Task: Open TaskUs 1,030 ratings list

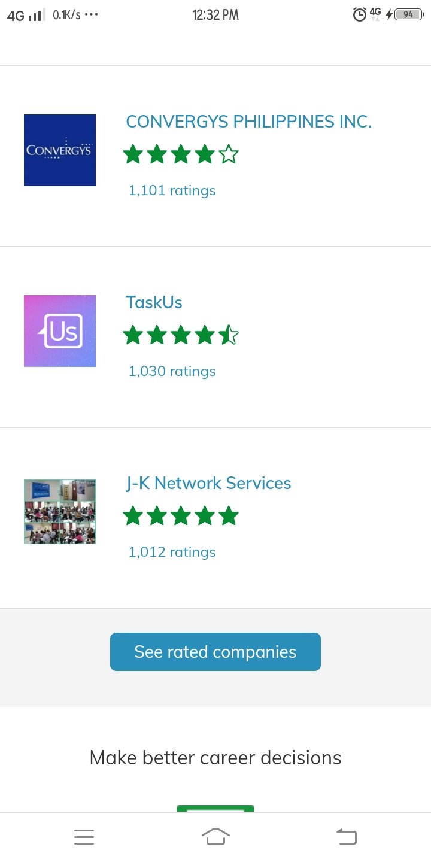Action: [x=172, y=371]
